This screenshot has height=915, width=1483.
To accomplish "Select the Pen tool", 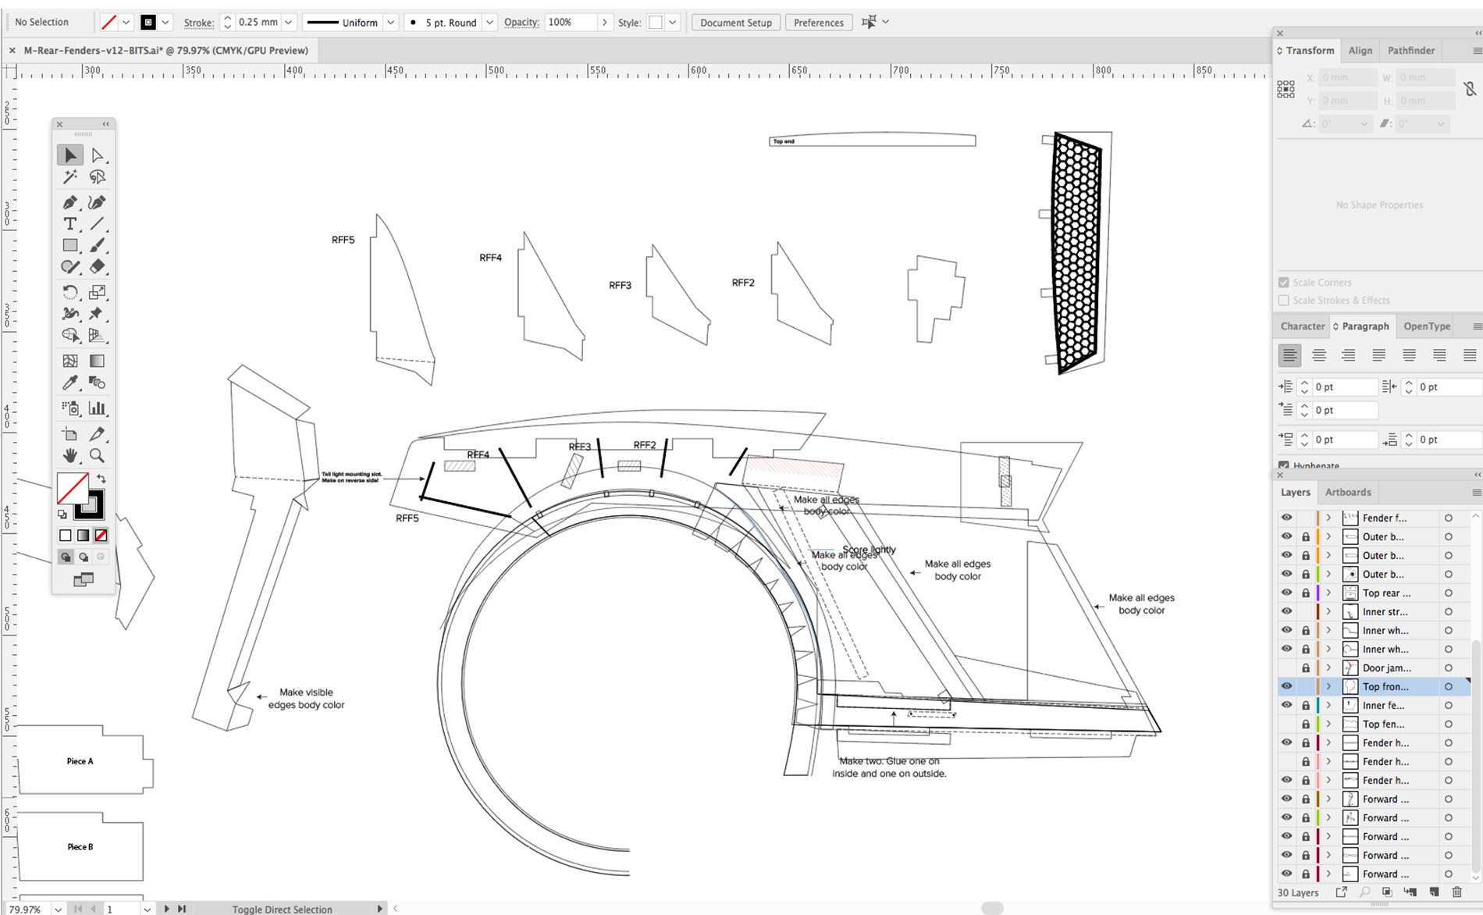I will click(x=69, y=202).
